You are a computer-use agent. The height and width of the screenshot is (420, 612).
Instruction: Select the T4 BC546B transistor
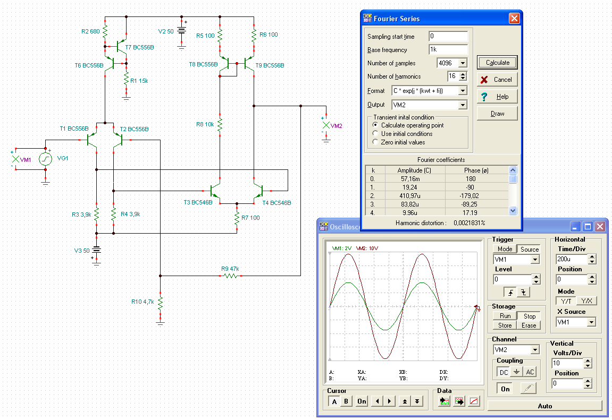(x=259, y=191)
